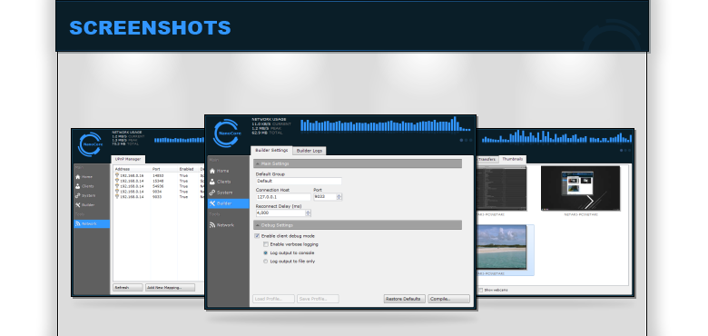Click the NanoCore logo in UPnP Manager window
This screenshot has height=336, width=708.
pos(90,144)
